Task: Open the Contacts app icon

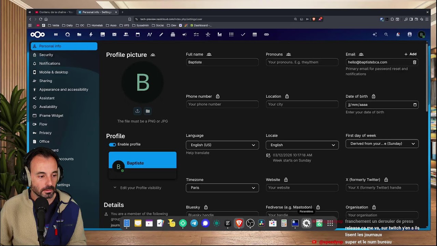Action: point(126,35)
